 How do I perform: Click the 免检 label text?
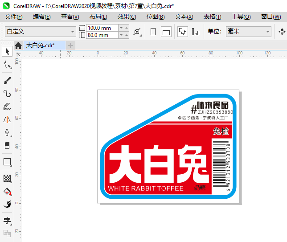[x=221, y=131]
